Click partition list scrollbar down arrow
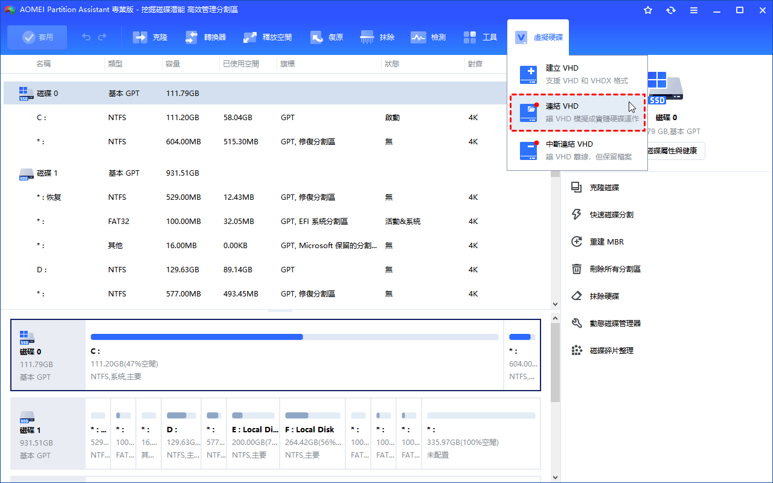The width and height of the screenshot is (773, 483). [556, 304]
